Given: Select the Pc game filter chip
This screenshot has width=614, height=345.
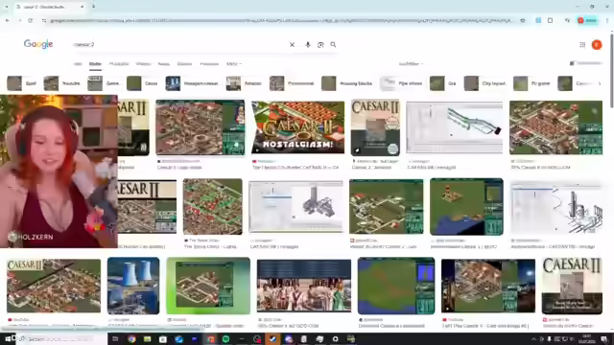Looking at the screenshot, I should click(x=532, y=83).
